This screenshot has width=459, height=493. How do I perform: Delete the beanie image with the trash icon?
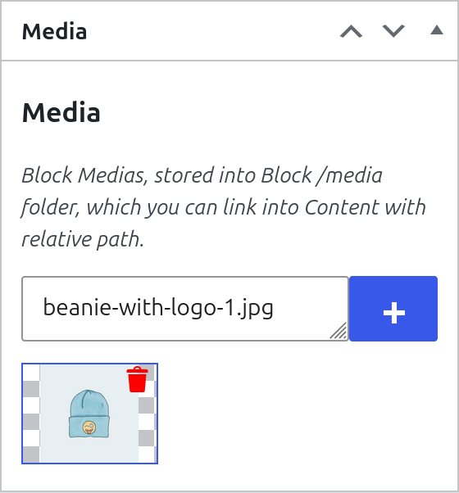click(x=137, y=379)
